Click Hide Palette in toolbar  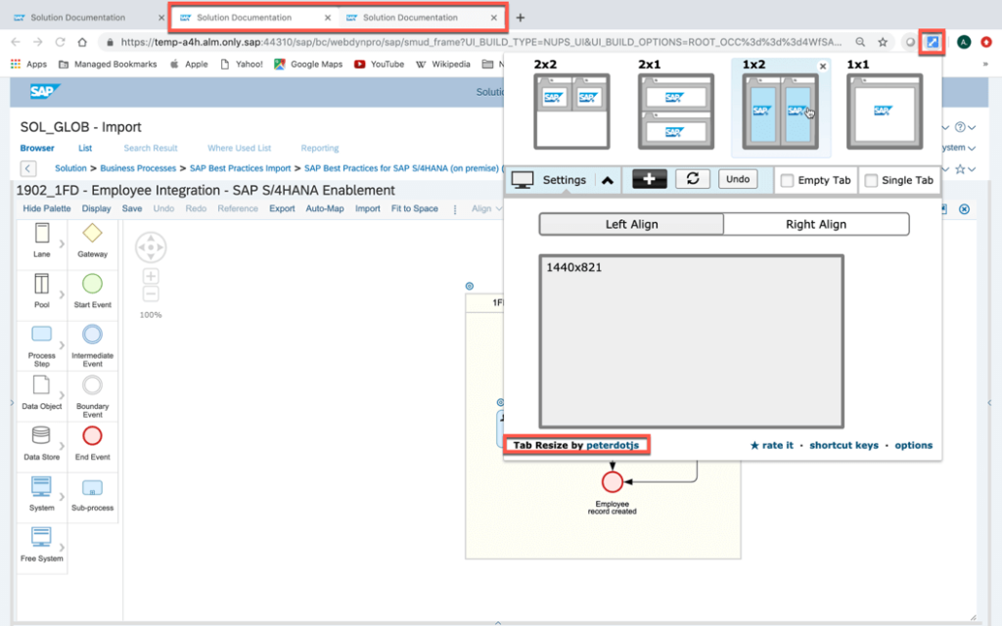pyautogui.click(x=47, y=209)
